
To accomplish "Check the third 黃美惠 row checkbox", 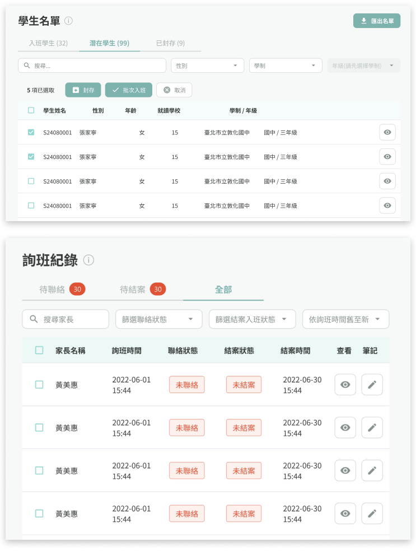I will click(39, 470).
